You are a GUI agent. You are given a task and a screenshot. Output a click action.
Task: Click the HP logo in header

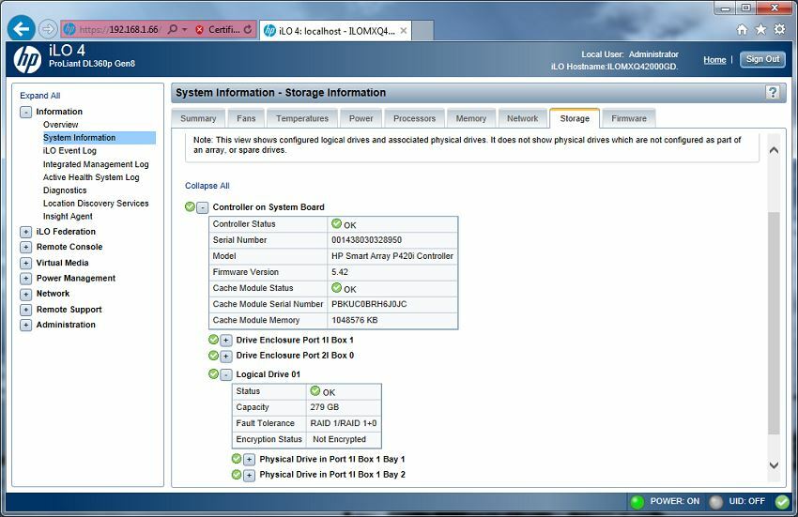(x=27, y=59)
